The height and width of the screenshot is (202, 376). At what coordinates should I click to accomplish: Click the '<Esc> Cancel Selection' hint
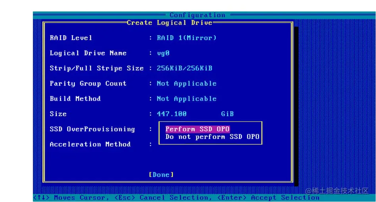(x=163, y=198)
